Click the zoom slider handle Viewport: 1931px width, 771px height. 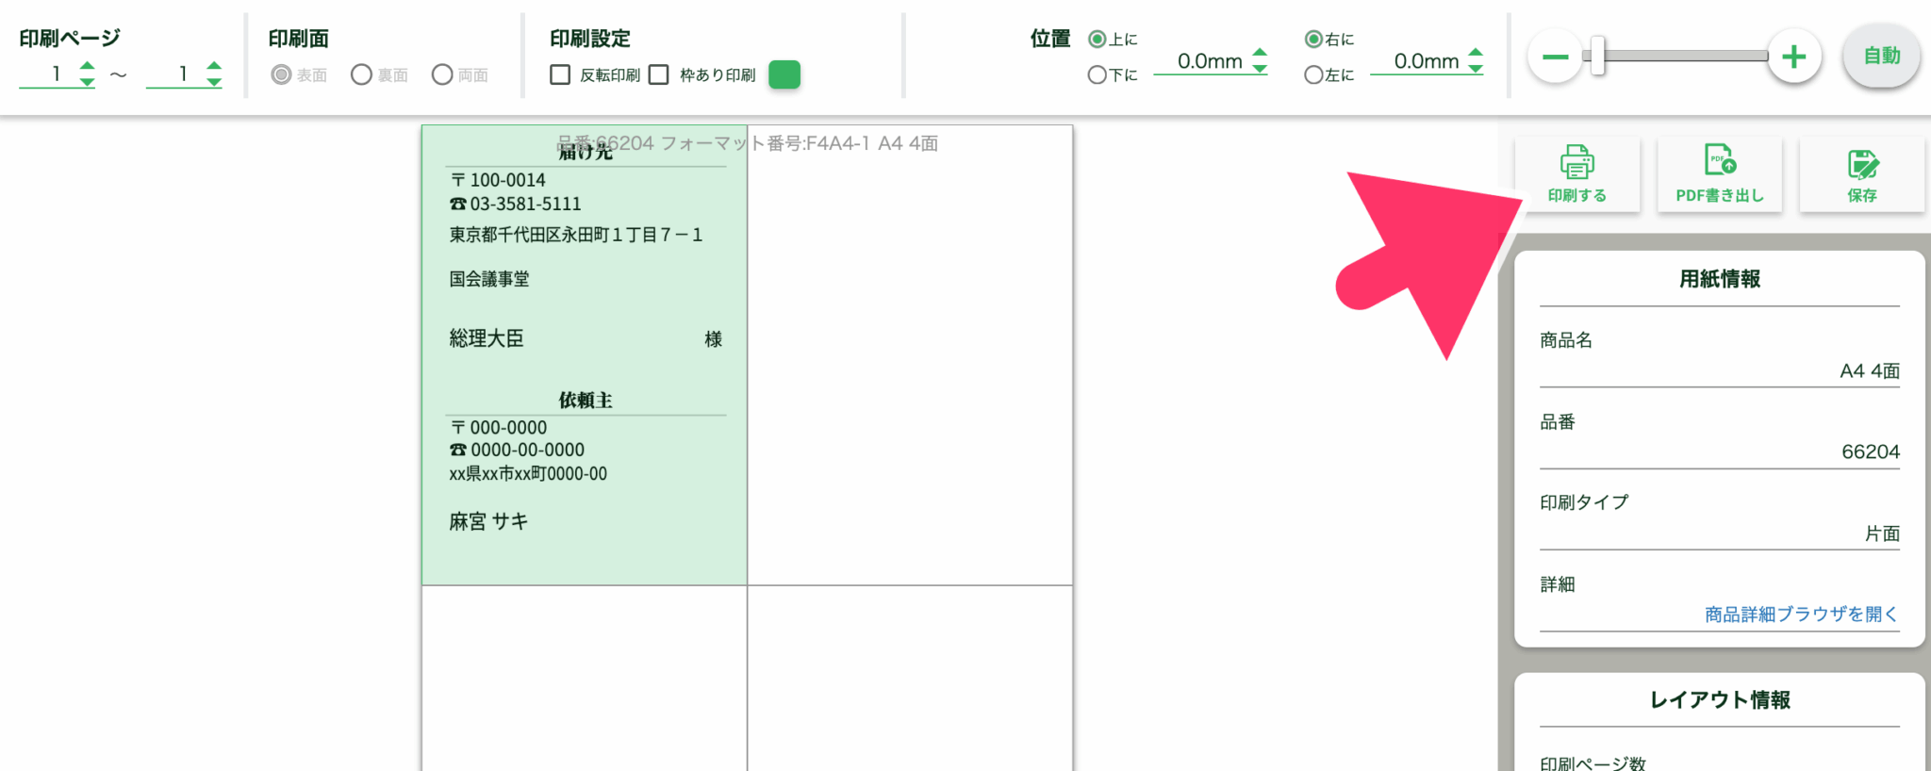pos(1597,56)
